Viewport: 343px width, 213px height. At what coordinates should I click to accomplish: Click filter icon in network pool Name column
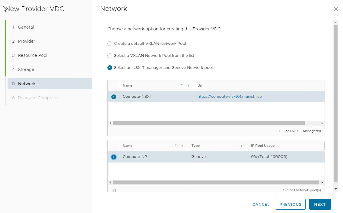click(x=182, y=146)
